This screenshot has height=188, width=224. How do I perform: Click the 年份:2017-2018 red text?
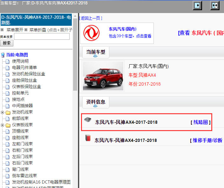point(145,84)
